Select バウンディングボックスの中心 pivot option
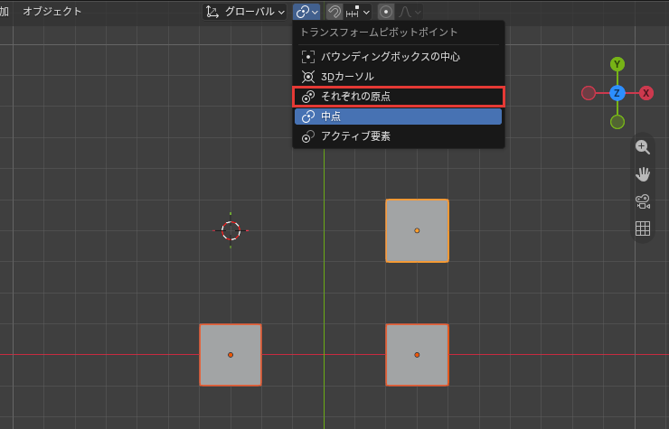The image size is (669, 429). click(398, 57)
